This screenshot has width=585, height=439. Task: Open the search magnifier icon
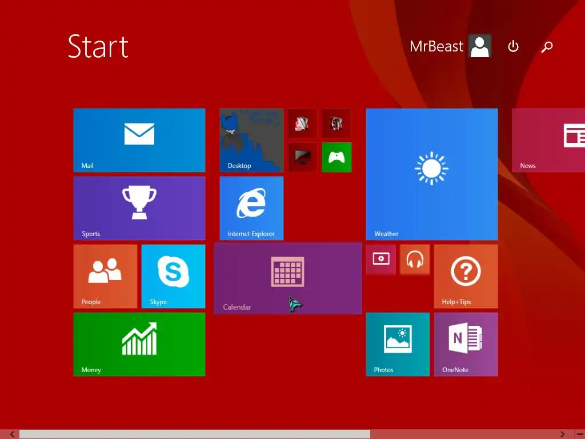(547, 47)
